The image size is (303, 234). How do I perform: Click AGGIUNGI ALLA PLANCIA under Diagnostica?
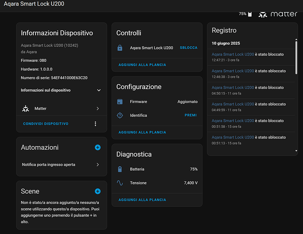tap(142, 200)
